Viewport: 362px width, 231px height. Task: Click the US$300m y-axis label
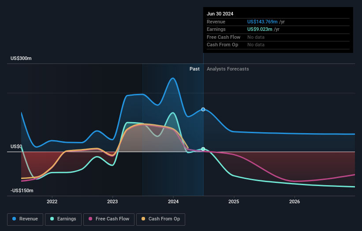21,58
